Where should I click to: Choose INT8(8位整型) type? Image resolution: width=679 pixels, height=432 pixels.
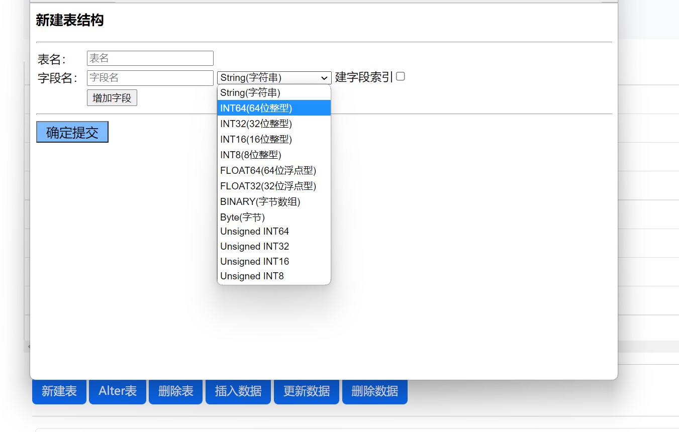tap(274, 155)
